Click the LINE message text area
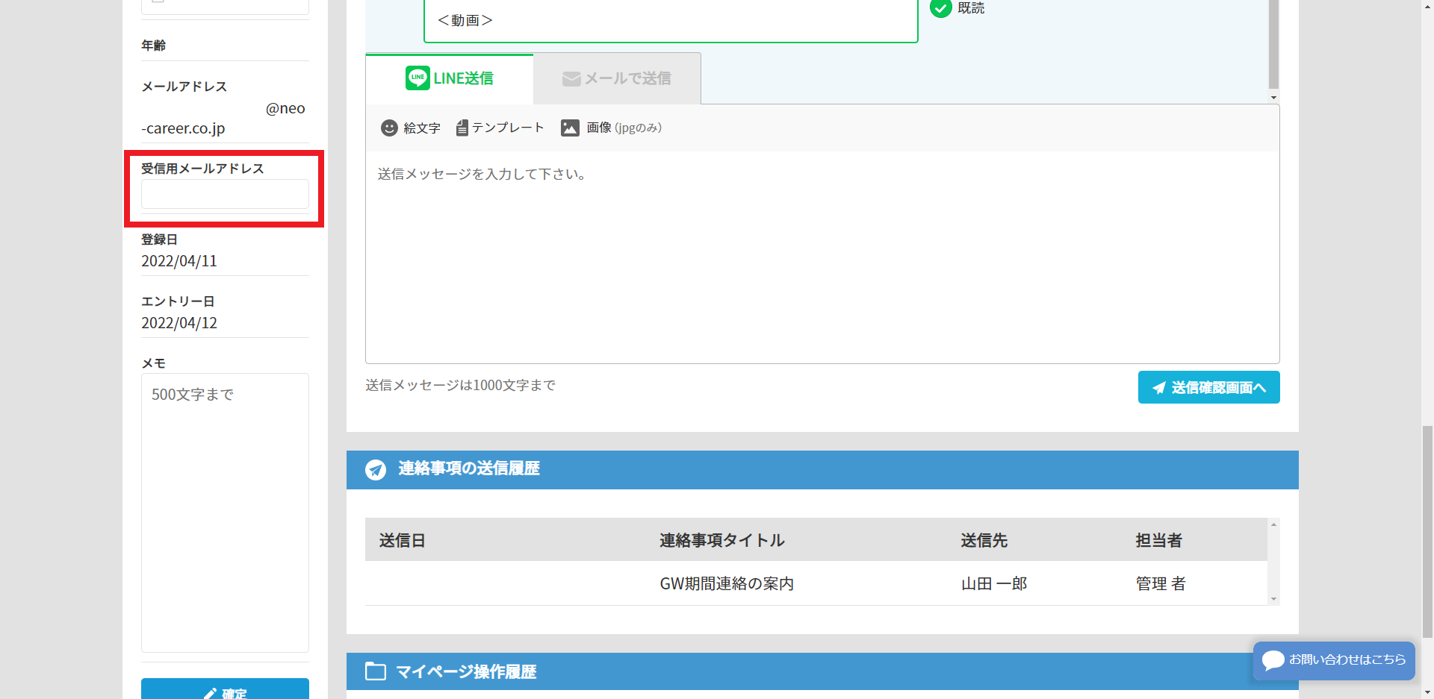The height and width of the screenshot is (699, 1434). click(x=822, y=257)
